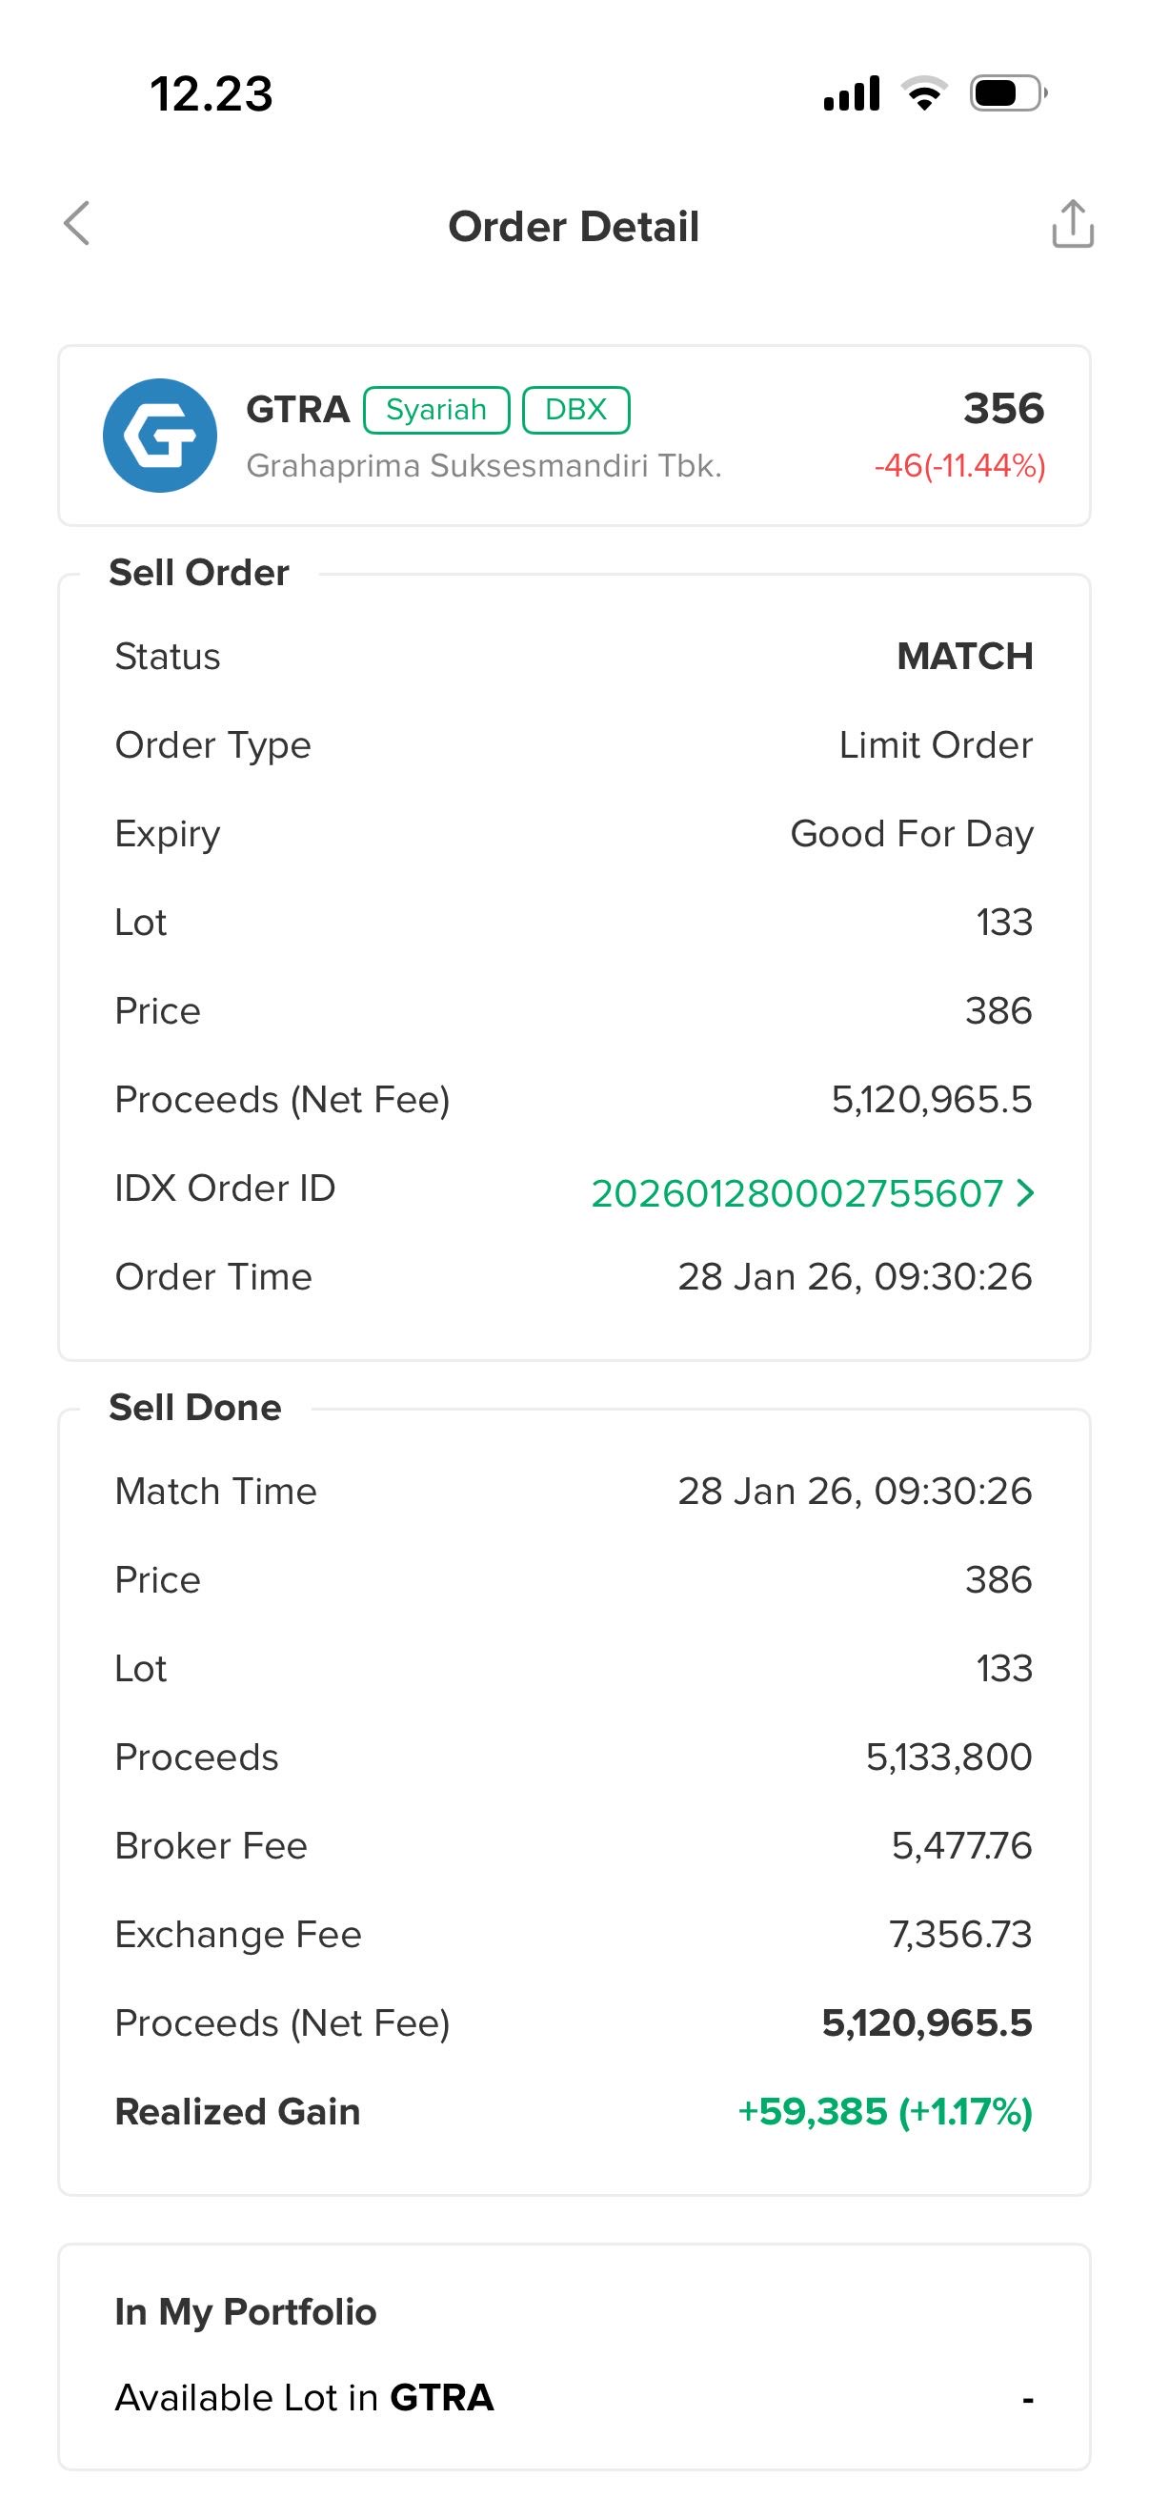This screenshot has width=1149, height=2499.
Task: Tap the MATCH status value
Action: [x=965, y=657]
